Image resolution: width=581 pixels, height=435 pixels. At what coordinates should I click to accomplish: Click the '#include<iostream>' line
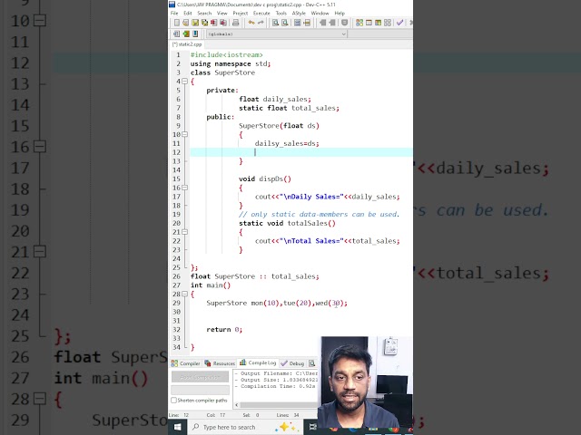(x=226, y=54)
